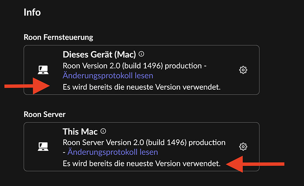Click the Roon Server section label

point(44,114)
